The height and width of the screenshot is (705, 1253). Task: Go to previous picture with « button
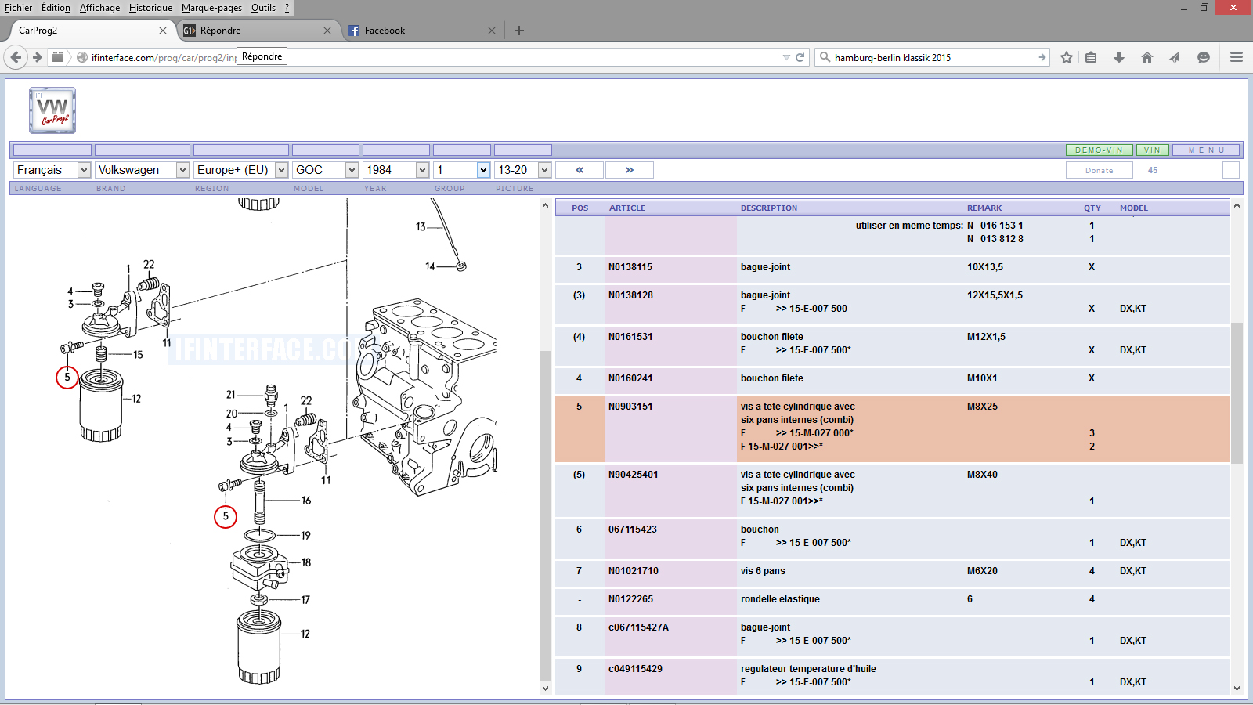580,170
